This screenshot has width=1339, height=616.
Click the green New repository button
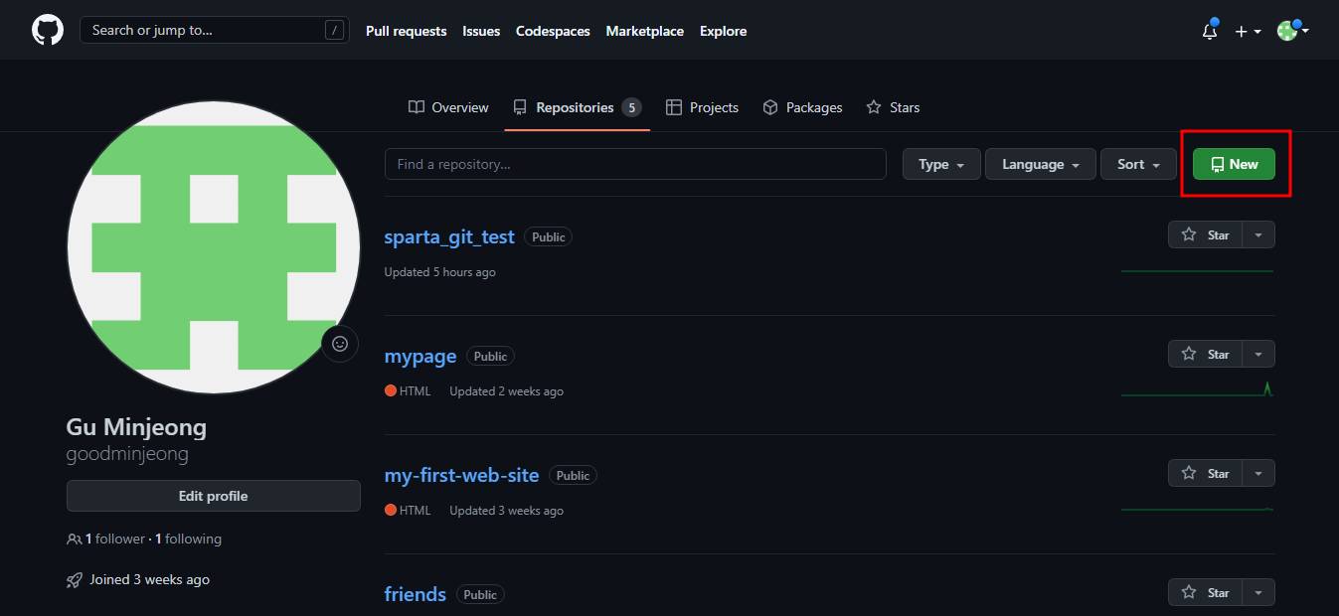[x=1234, y=164]
